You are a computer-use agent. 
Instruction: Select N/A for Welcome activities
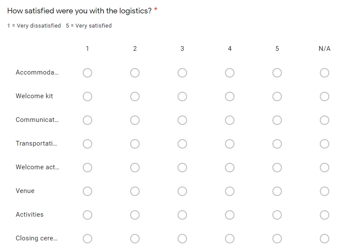click(325, 168)
